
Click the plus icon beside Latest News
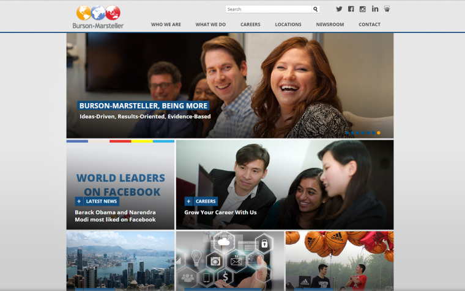(x=79, y=201)
